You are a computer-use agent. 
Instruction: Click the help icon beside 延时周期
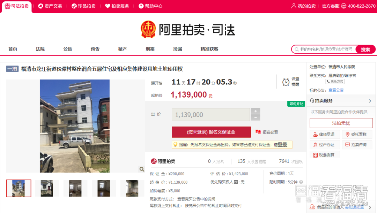(301, 182)
